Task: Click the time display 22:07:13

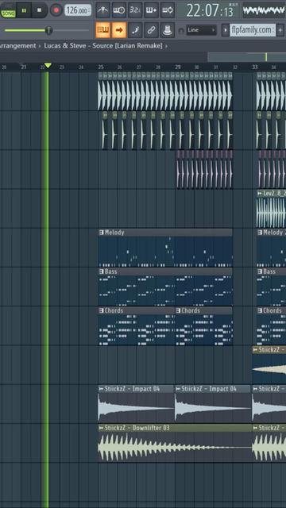Action: (x=210, y=10)
